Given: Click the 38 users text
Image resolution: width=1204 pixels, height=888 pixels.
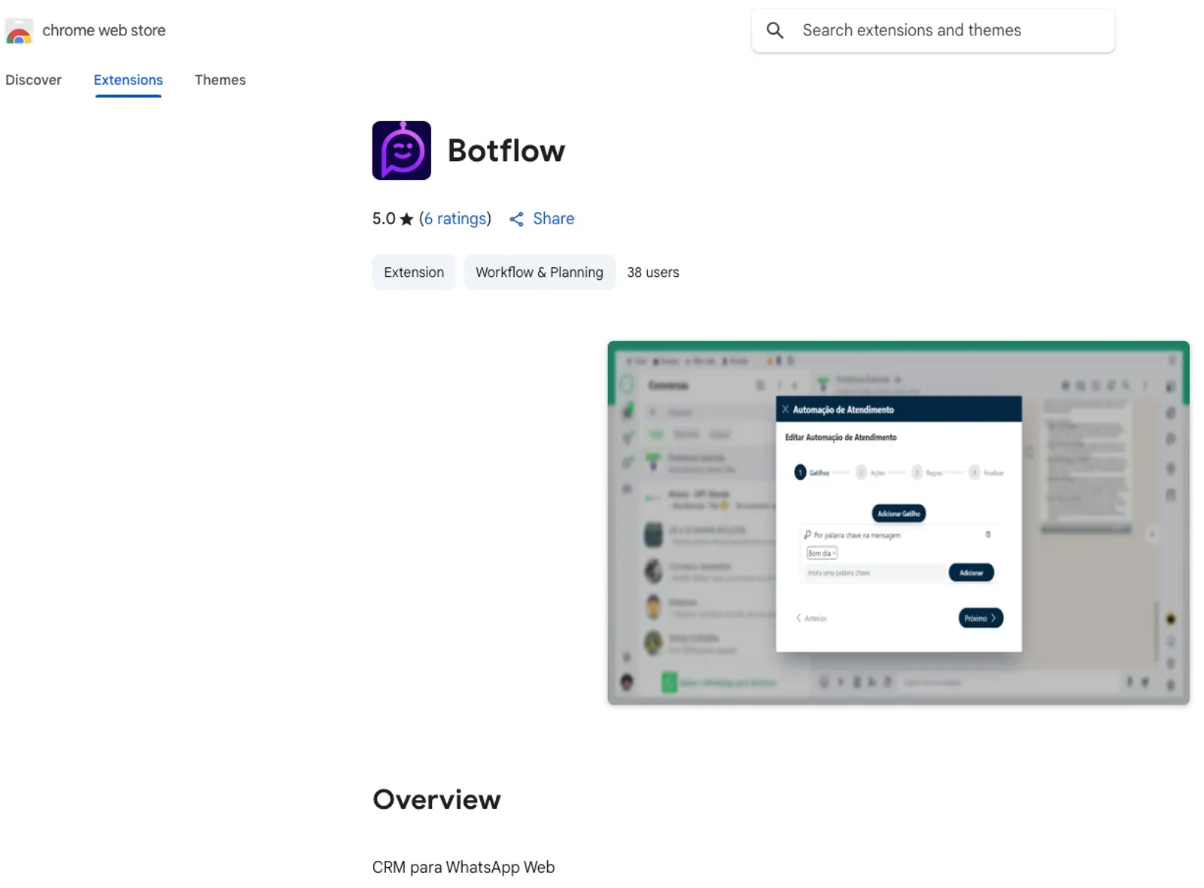Looking at the screenshot, I should (653, 272).
